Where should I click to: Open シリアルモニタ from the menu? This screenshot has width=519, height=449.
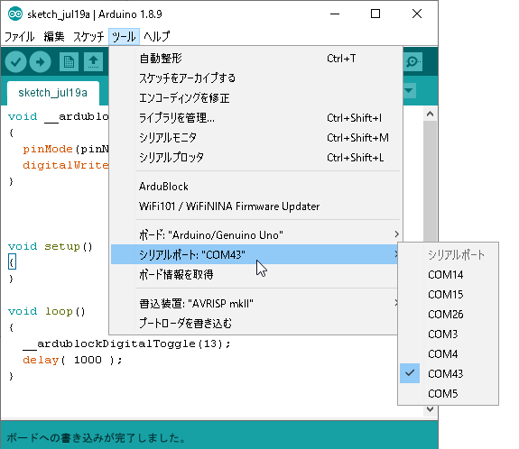pos(255,138)
